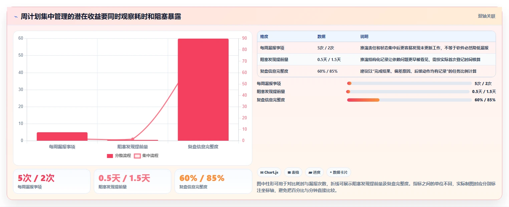Click the line data point above 阻塞发现提前量
This screenshot has height=207, width=509.
pos(133,139)
